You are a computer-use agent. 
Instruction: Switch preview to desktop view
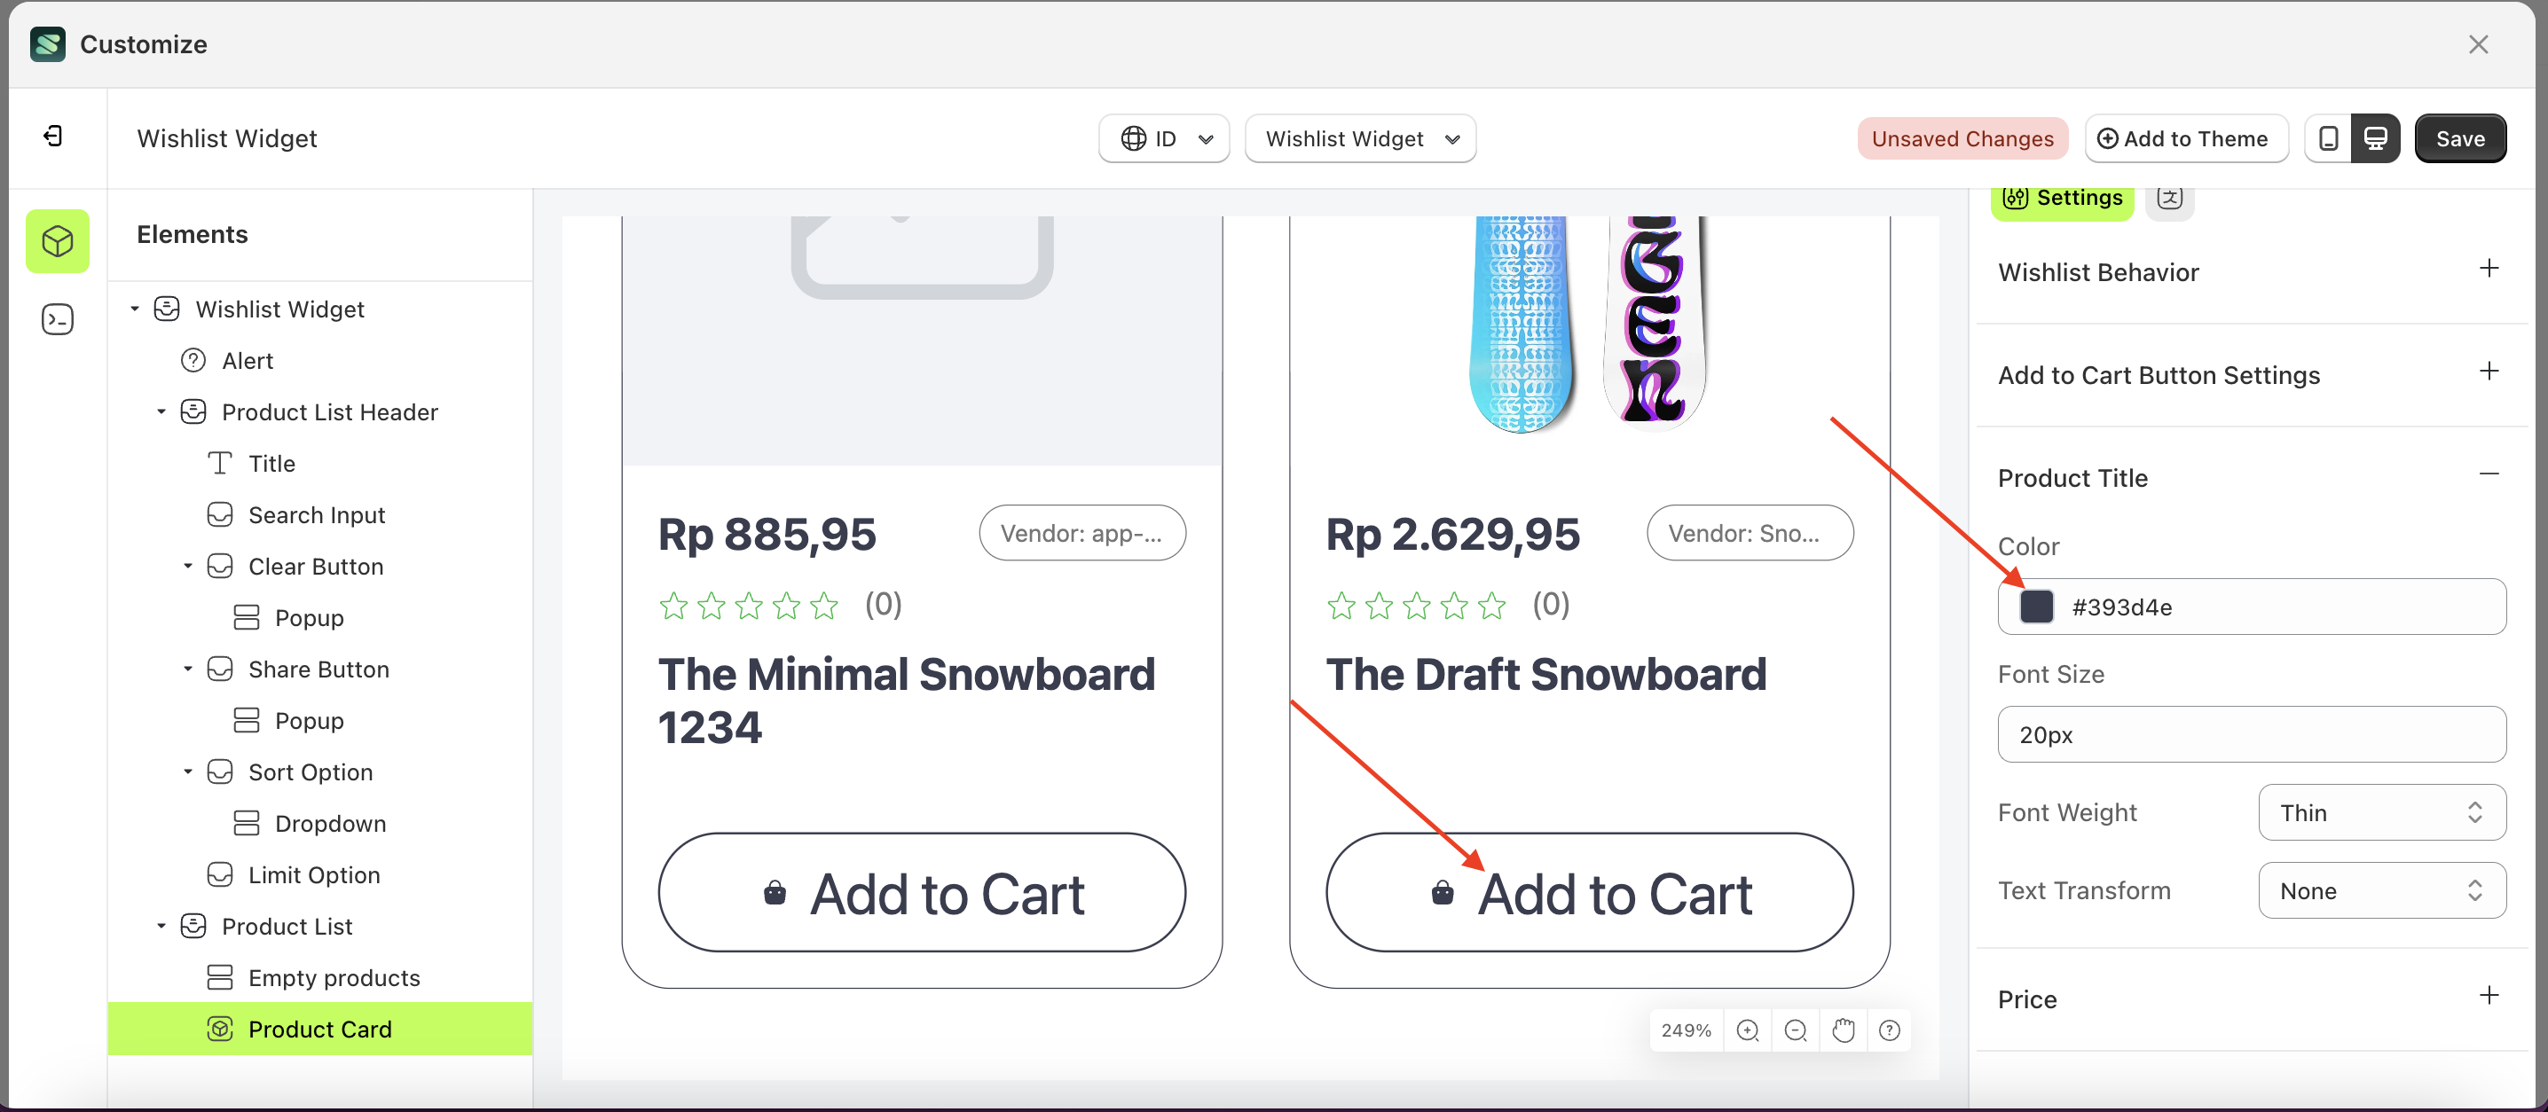[2377, 138]
